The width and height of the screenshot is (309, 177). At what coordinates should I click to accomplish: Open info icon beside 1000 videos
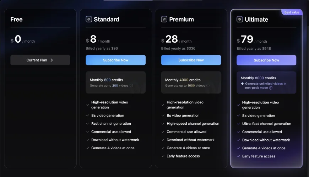coord(208,86)
